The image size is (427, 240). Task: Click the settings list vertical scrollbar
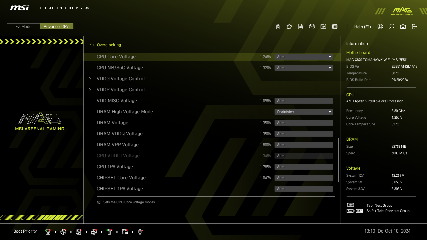coord(339,160)
